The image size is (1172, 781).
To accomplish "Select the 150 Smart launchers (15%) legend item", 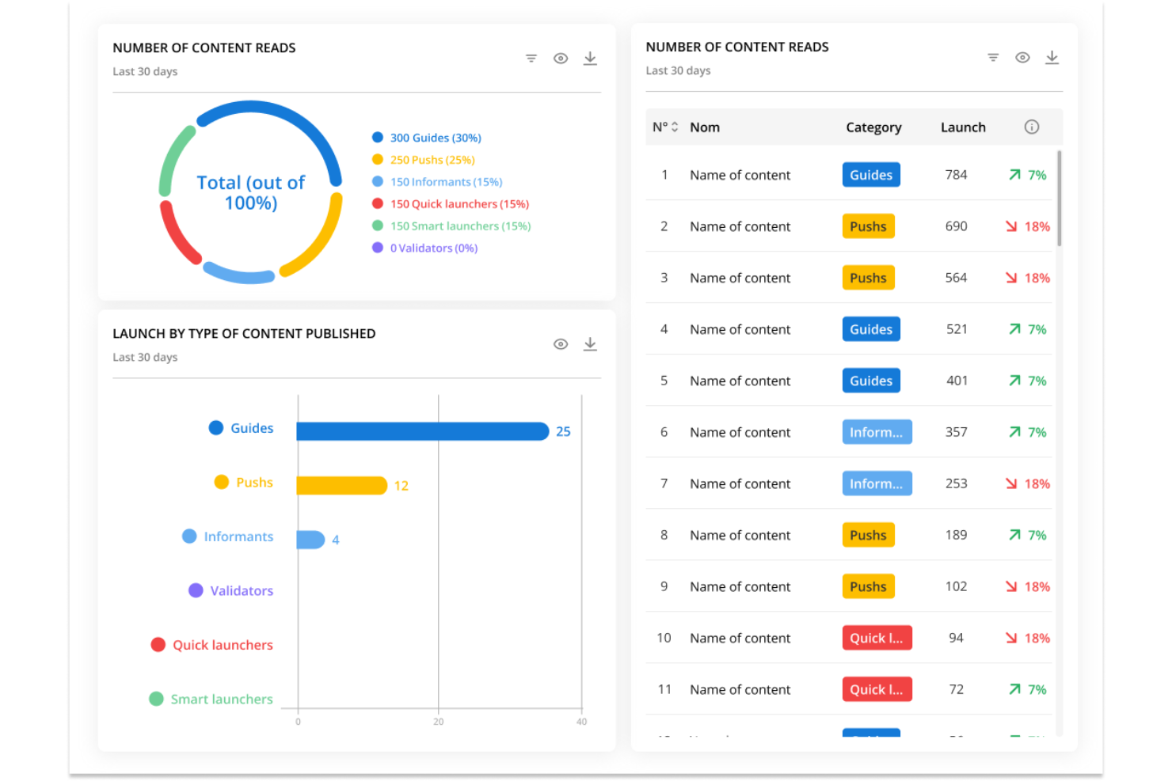I will click(460, 226).
